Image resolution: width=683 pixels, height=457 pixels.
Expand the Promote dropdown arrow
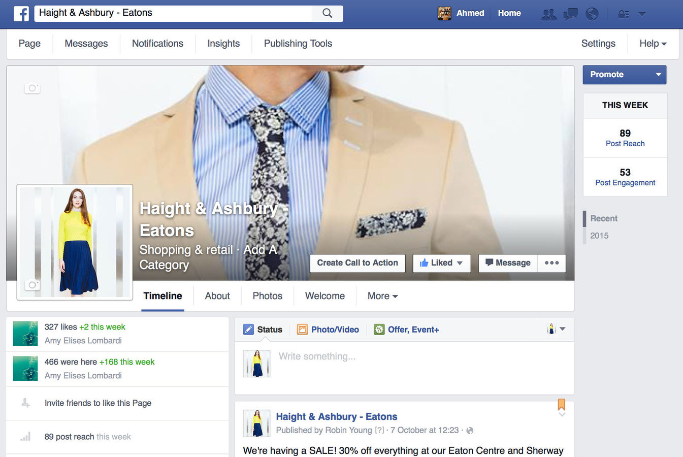pos(658,75)
